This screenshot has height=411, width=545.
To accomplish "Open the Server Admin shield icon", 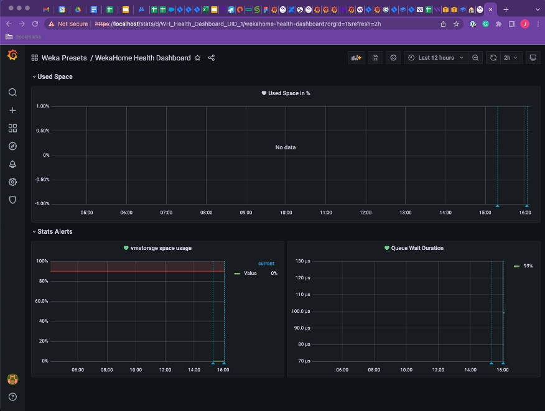I will pyautogui.click(x=12, y=200).
